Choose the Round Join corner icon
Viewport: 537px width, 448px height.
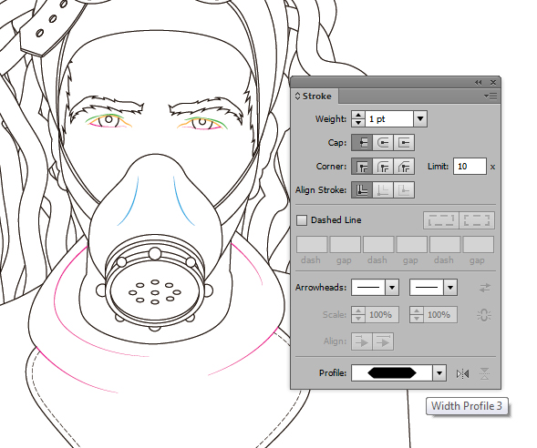click(x=383, y=167)
